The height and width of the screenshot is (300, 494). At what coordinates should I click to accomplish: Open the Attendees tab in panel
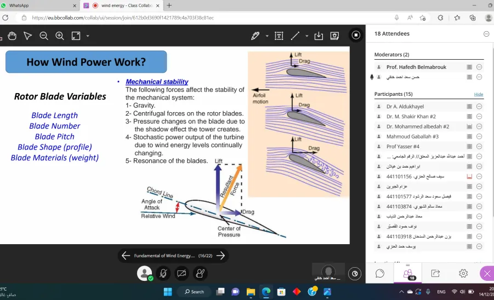[408, 274]
